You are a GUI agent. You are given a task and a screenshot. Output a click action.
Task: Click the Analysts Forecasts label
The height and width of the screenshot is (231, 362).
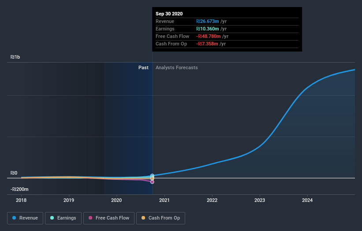coord(177,67)
